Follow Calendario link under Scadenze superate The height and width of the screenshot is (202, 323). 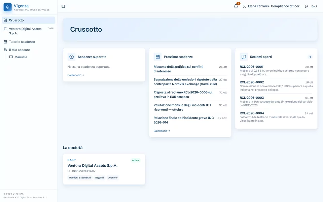(76, 75)
